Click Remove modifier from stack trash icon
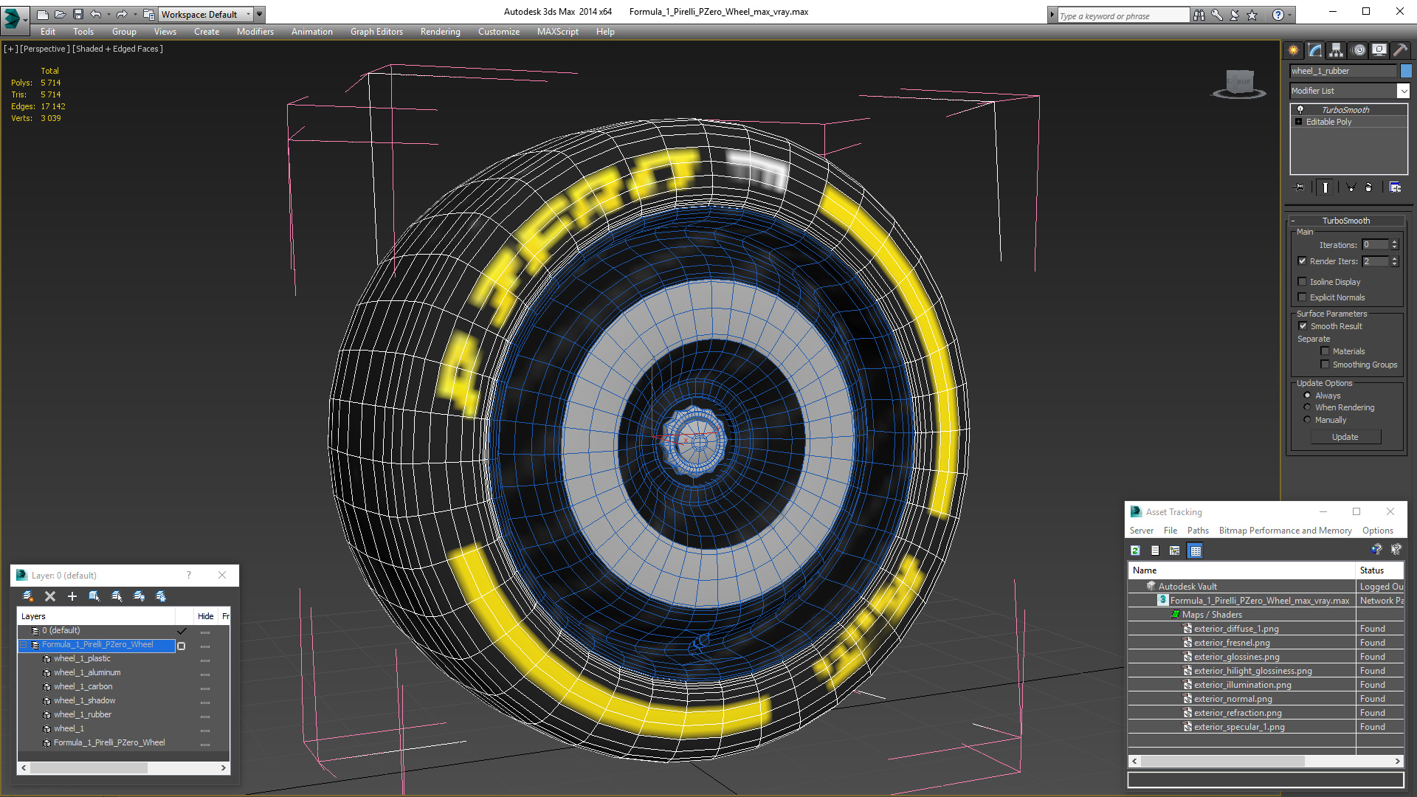 pyautogui.click(x=1368, y=187)
